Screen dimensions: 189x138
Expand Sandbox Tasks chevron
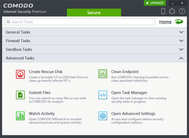181,49
